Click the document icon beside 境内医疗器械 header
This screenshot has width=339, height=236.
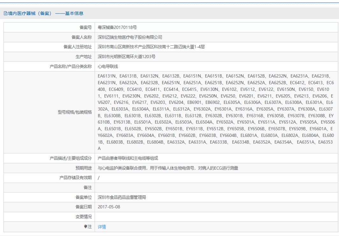[5, 13]
